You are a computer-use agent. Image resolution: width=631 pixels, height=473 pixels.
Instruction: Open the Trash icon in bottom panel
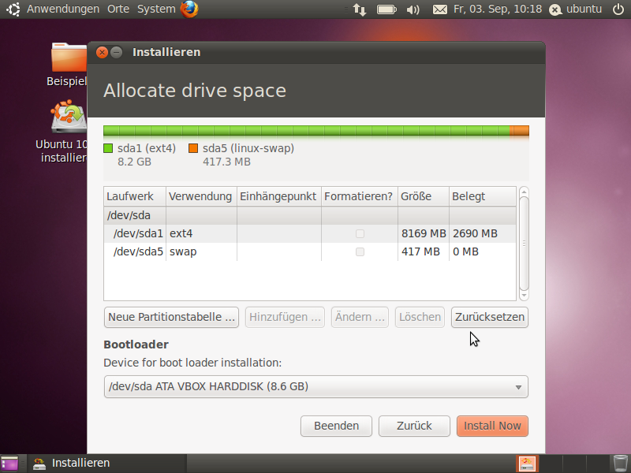click(621, 464)
